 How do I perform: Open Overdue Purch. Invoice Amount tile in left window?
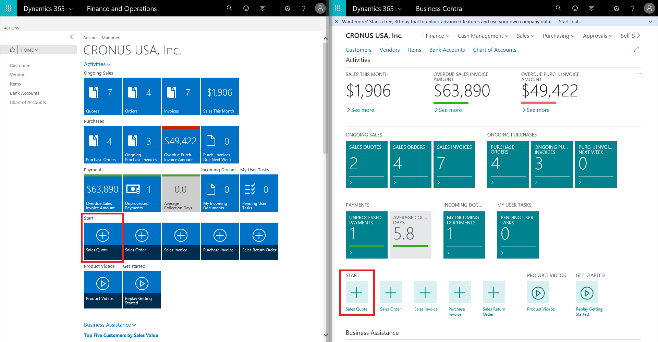(181, 145)
